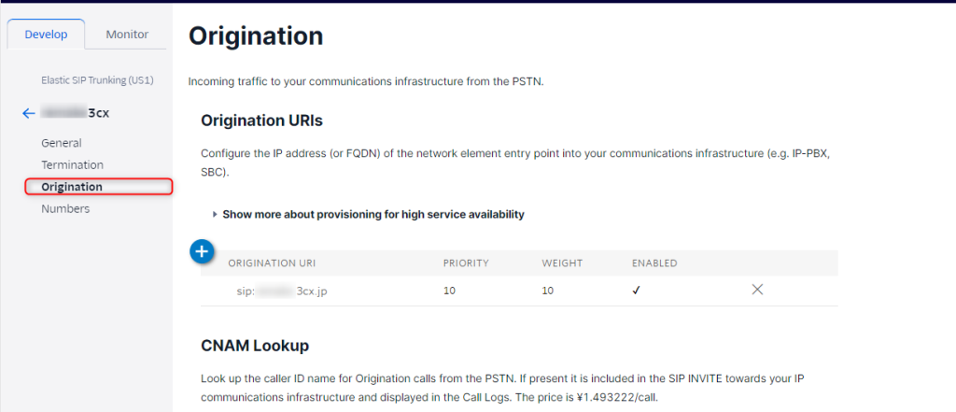This screenshot has height=412, width=956.
Task: Click Elastic SIP Trunking (US1) breadcrumb
Action: coord(95,80)
